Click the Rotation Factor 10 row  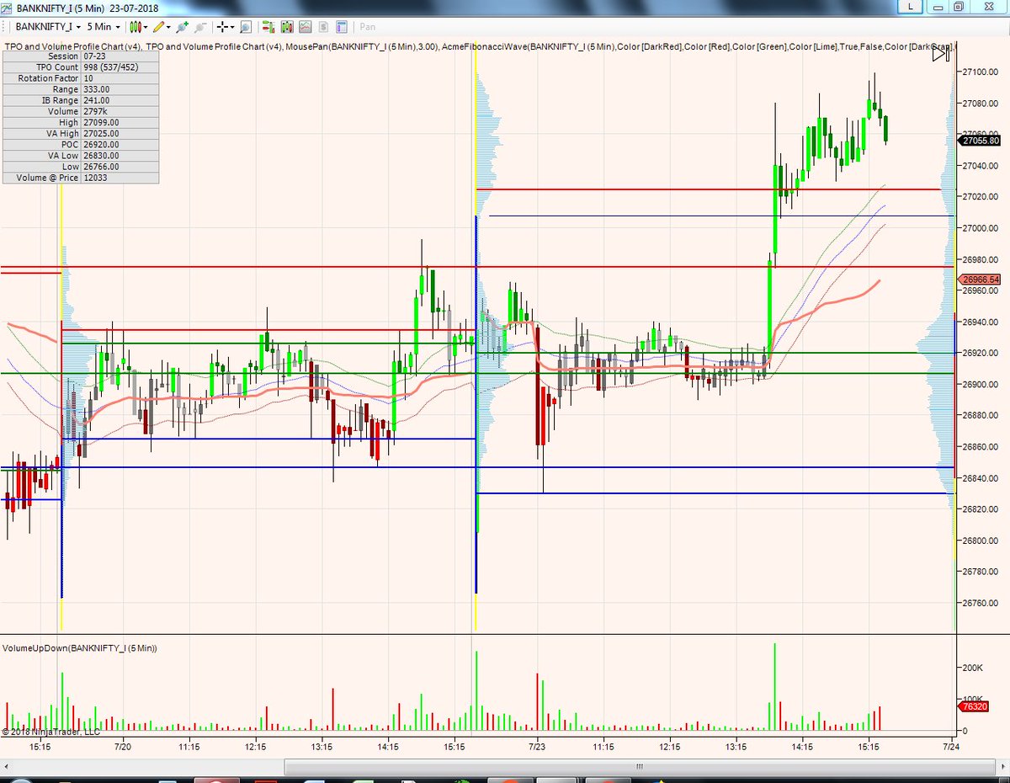[80, 78]
